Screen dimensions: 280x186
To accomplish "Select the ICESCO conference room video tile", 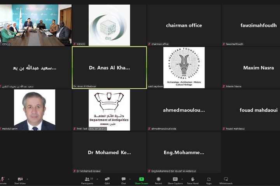I will pos(36,25).
